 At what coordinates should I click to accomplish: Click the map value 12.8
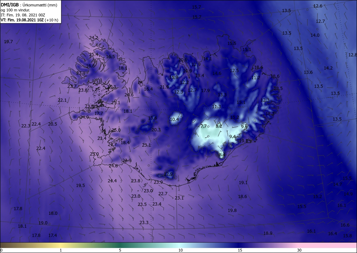click(x=353, y=55)
